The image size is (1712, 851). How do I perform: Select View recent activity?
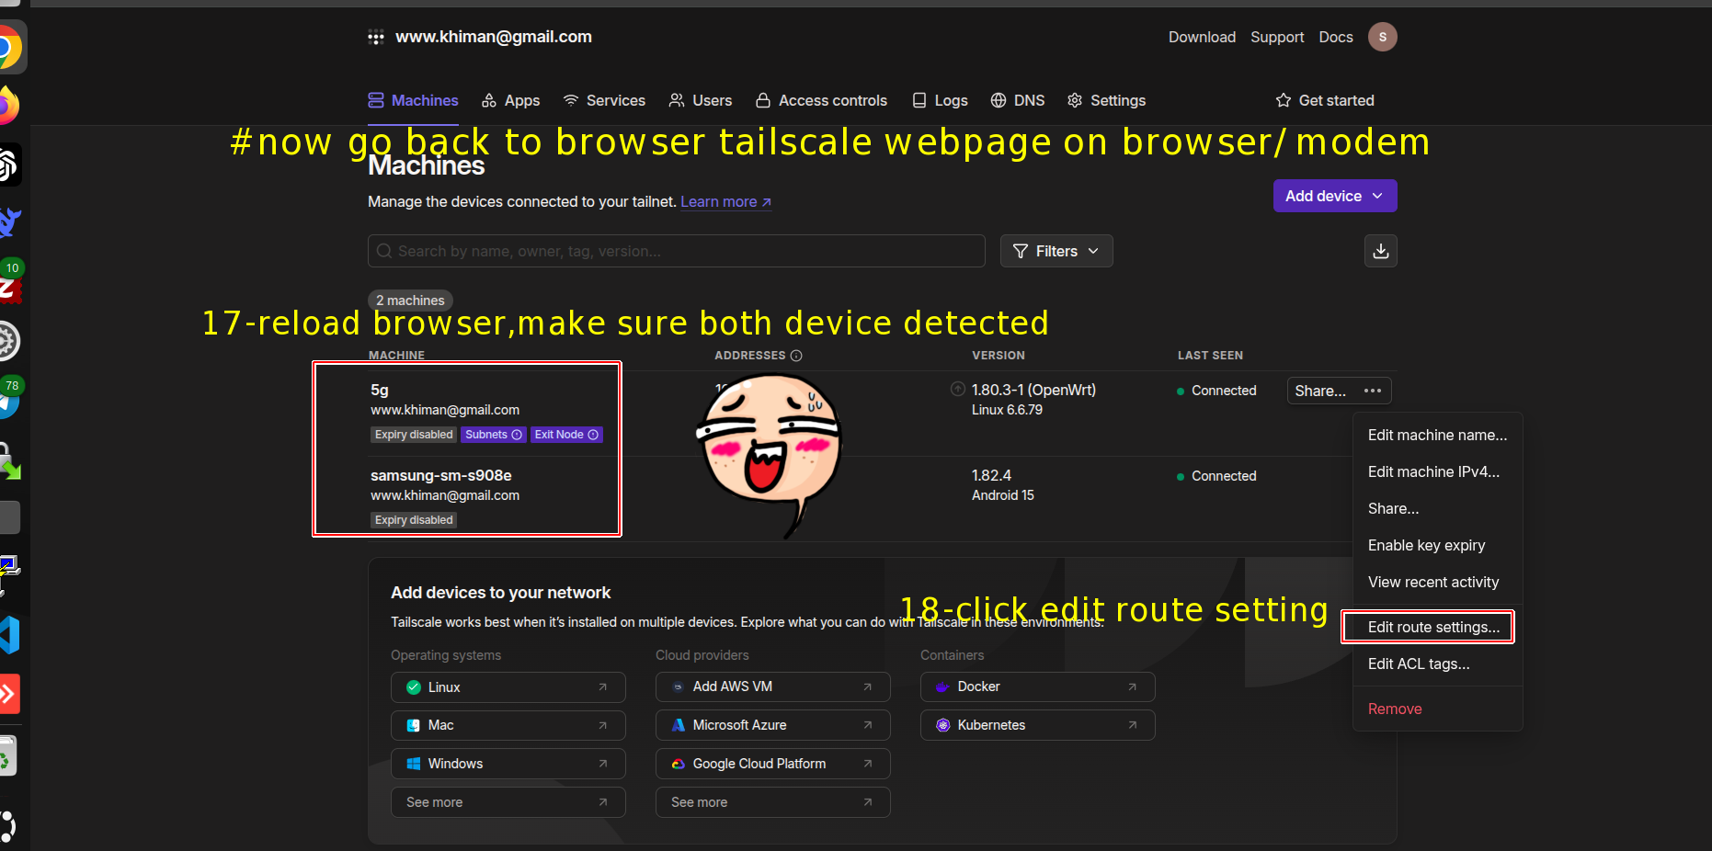click(1437, 582)
